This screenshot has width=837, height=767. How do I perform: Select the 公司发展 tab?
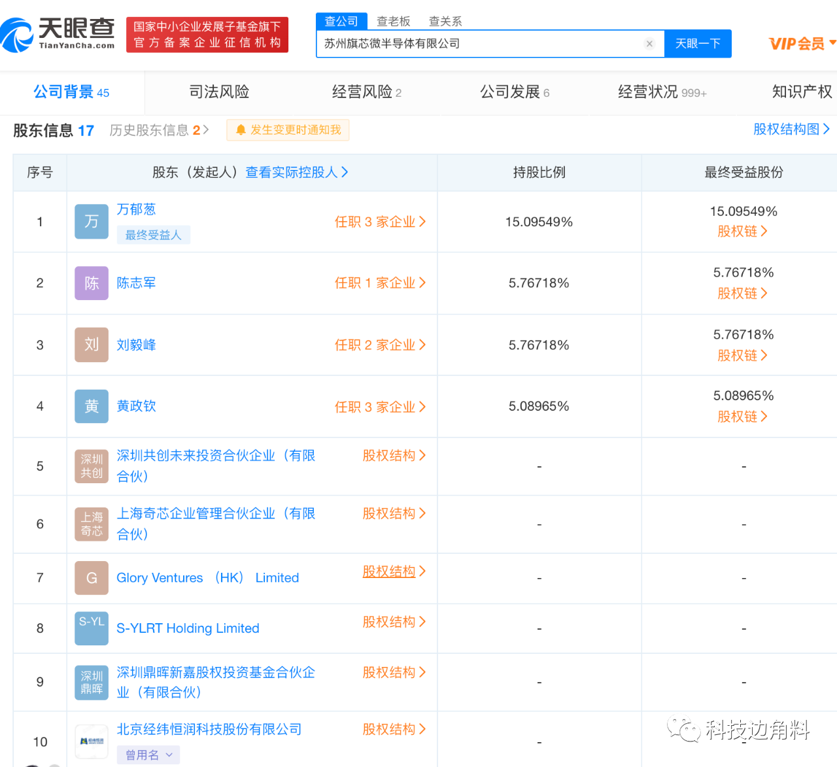[x=515, y=92]
